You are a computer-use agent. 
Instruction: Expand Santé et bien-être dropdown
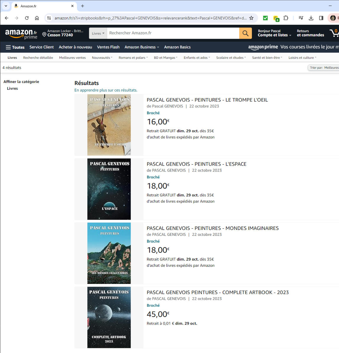267,58
